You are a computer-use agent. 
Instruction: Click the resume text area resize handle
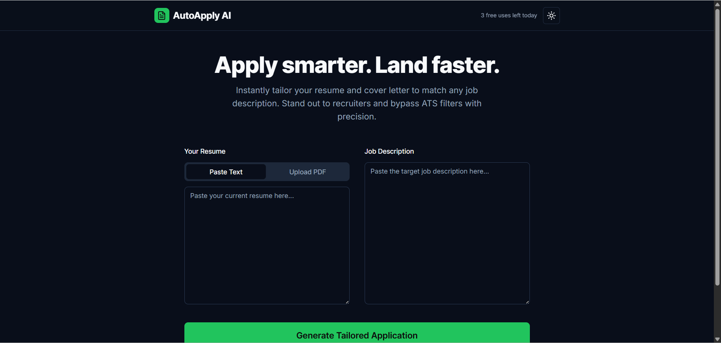[x=347, y=302]
